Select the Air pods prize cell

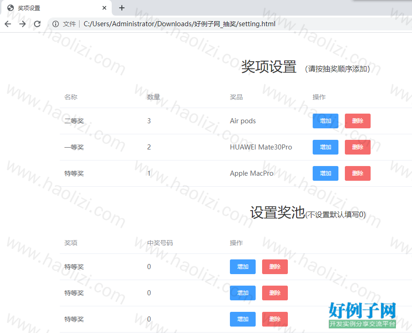pyautogui.click(x=243, y=121)
